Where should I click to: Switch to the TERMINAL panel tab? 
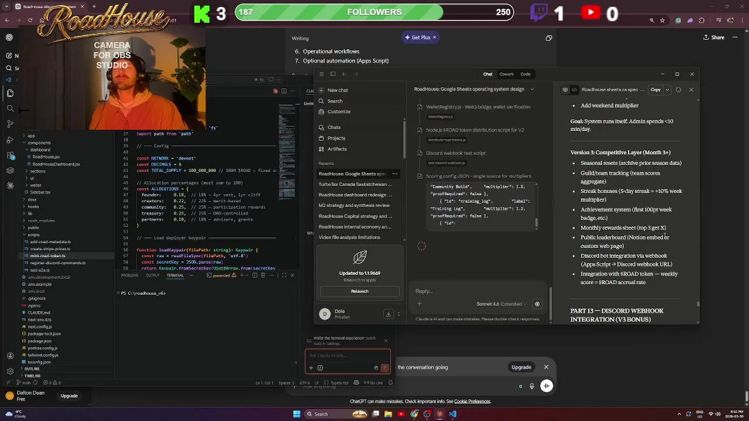[175, 275]
